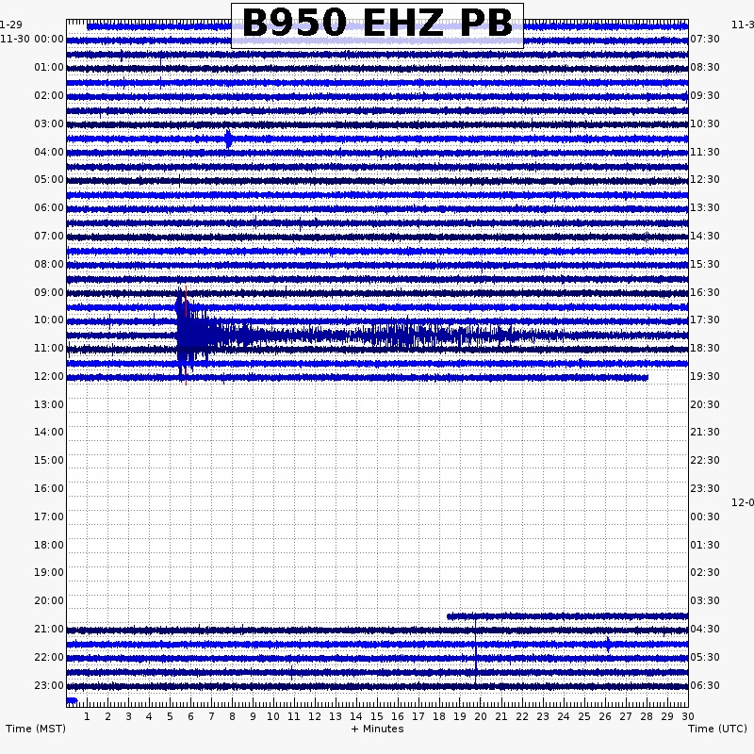Click minute 5 on the bottom axis
This screenshot has height=754, width=754.
click(170, 716)
